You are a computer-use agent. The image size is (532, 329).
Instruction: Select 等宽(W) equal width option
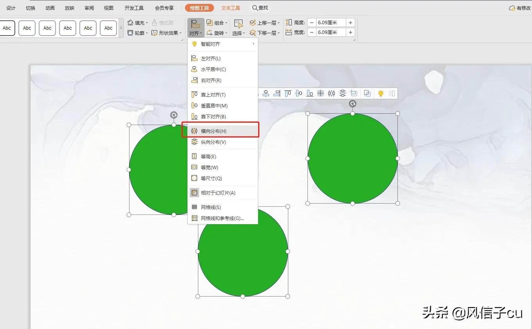(223, 168)
